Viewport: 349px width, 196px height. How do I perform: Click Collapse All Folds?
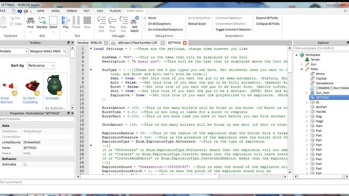268,24
